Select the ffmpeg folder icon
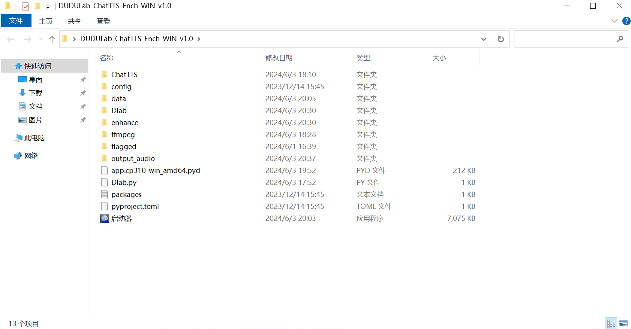The width and height of the screenshot is (631, 329). (x=104, y=134)
